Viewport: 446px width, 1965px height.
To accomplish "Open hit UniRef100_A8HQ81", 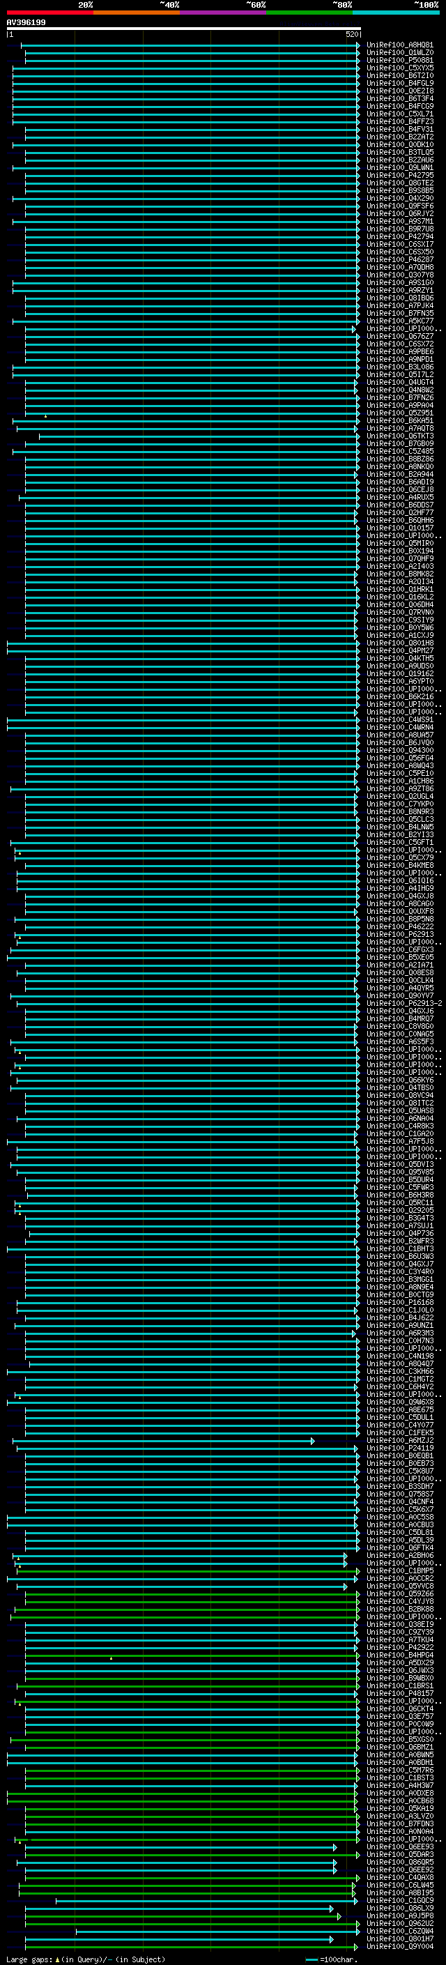I will [x=399, y=45].
